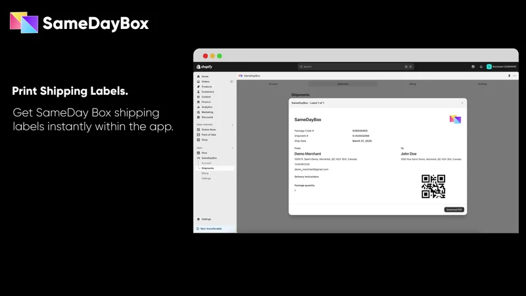This screenshot has height=296, width=526.
Task: Click the Products tag icon
Action: [x=199, y=87]
